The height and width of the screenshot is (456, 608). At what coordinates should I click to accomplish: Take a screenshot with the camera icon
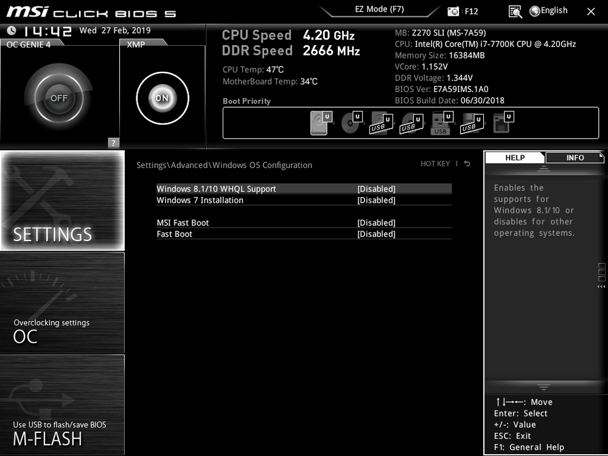(453, 11)
